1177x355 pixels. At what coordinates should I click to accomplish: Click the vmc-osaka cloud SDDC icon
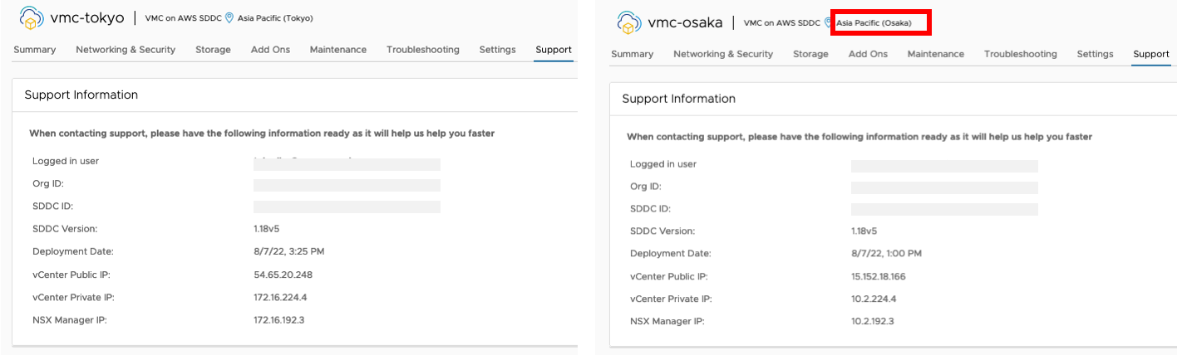point(629,22)
